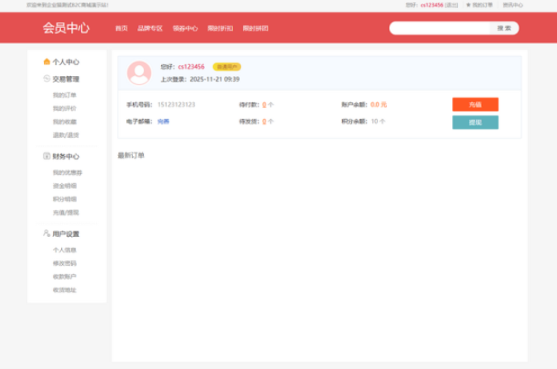The height and width of the screenshot is (369, 557).
Task: Click the blue 完善 email link
Action: pos(164,121)
